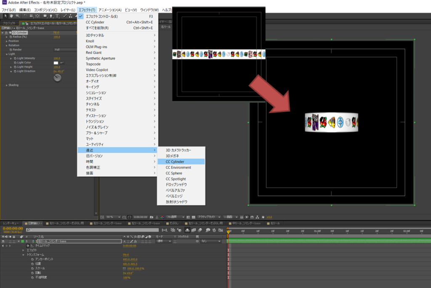Toggle transparency grid icon in viewer
Viewport: 431px width, 288px height.
[194, 217]
